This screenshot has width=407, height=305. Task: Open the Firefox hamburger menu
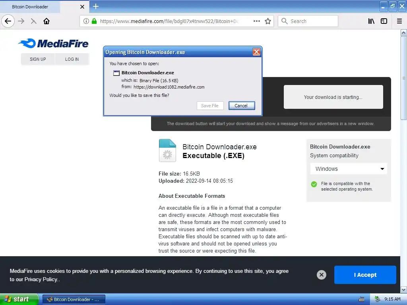[399, 21]
